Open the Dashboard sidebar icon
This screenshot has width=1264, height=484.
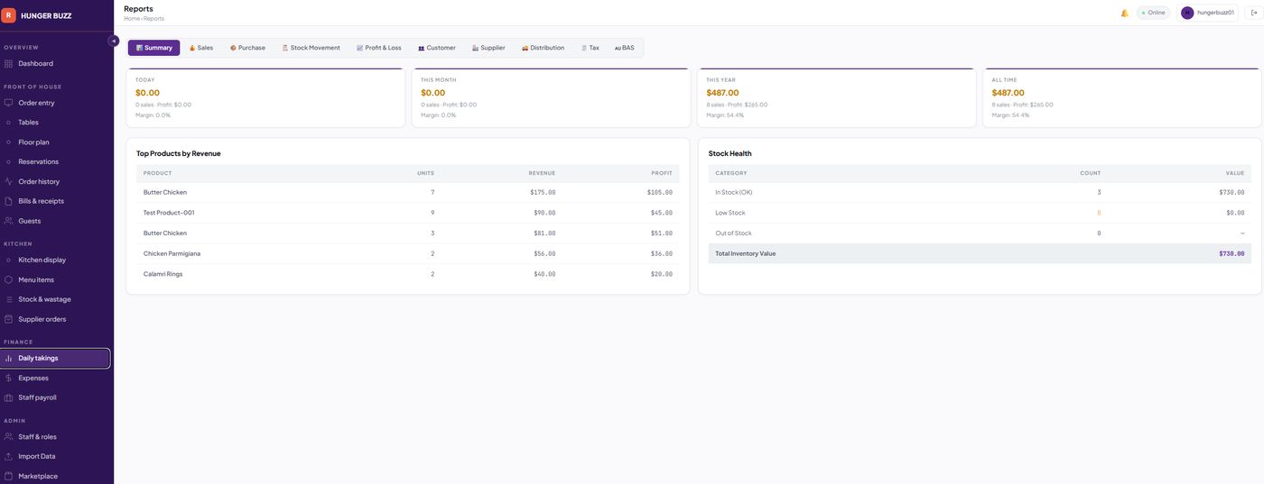point(8,63)
